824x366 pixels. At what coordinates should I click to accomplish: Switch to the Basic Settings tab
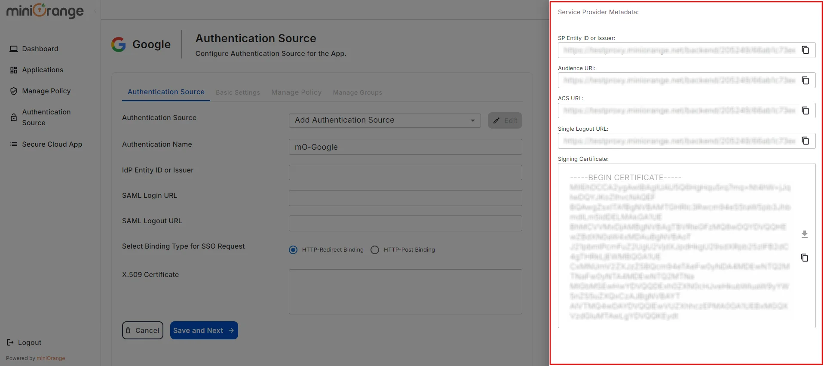(238, 92)
